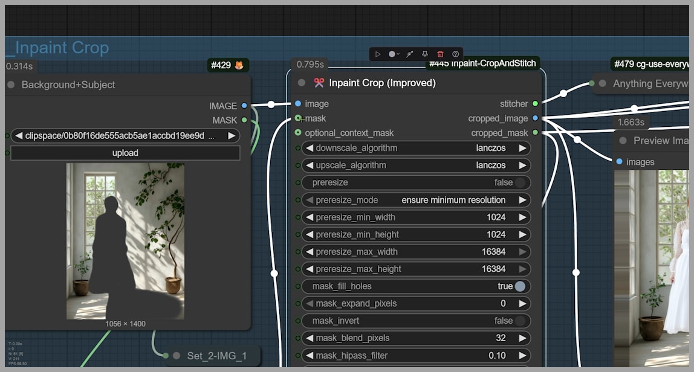
Task: Collapse the Inpaint Crop (Improved) node
Action: (302, 83)
